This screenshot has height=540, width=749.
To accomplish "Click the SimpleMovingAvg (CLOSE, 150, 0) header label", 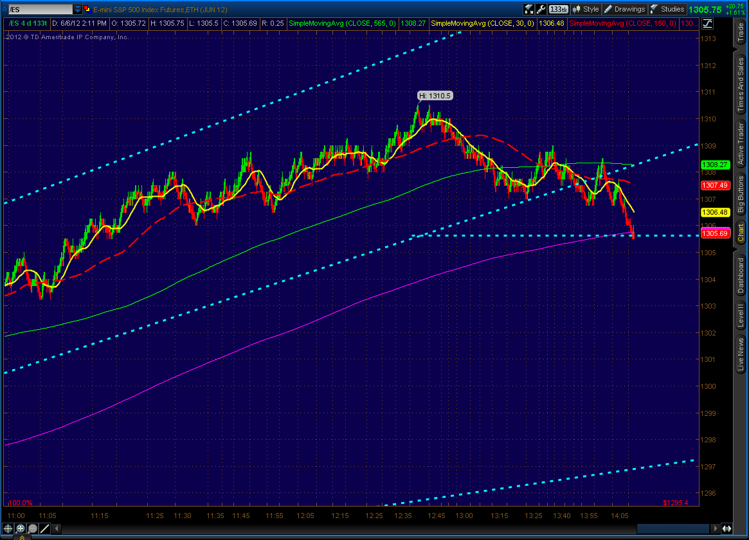I will tap(623, 23).
